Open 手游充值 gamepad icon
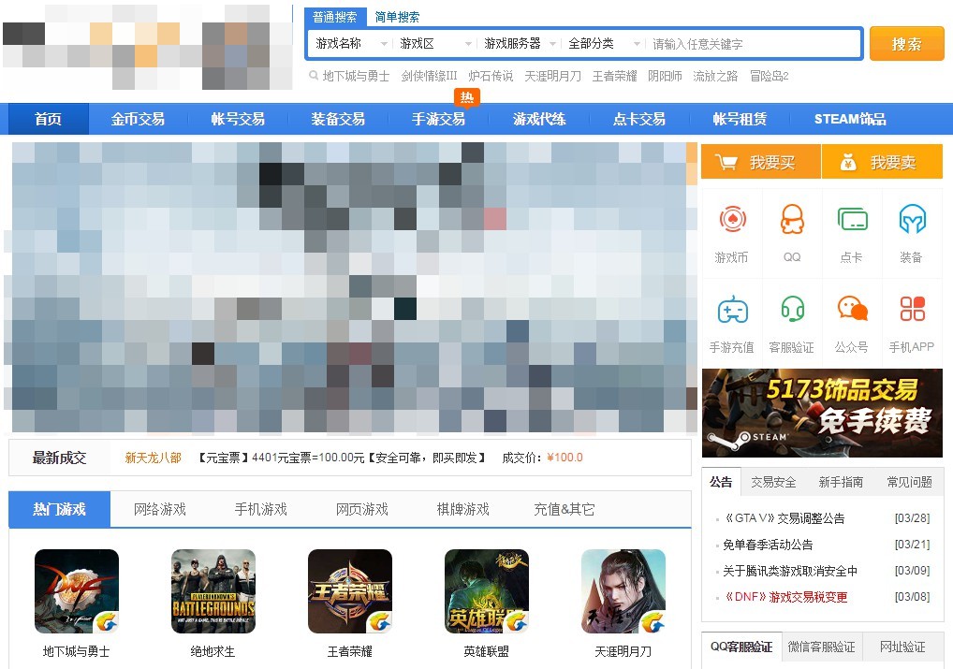The image size is (953, 669). tap(732, 310)
